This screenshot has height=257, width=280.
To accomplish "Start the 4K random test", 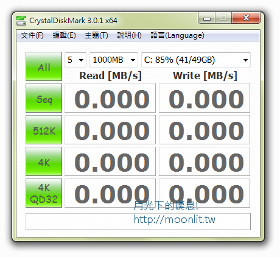I will 44,161.
